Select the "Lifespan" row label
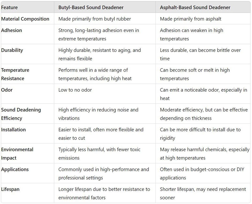This screenshot has width=252, height=204. (x=10, y=189)
